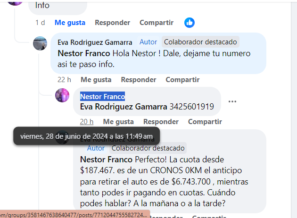This screenshot has height=218, width=297.
Task: Click the Nestor Franco mention in Hola Nestor reply
Action: (x=84, y=53)
